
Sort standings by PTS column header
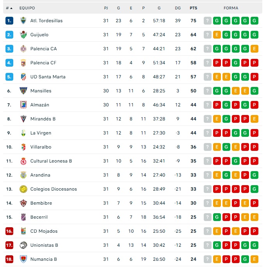pyautogui.click(x=193, y=8)
